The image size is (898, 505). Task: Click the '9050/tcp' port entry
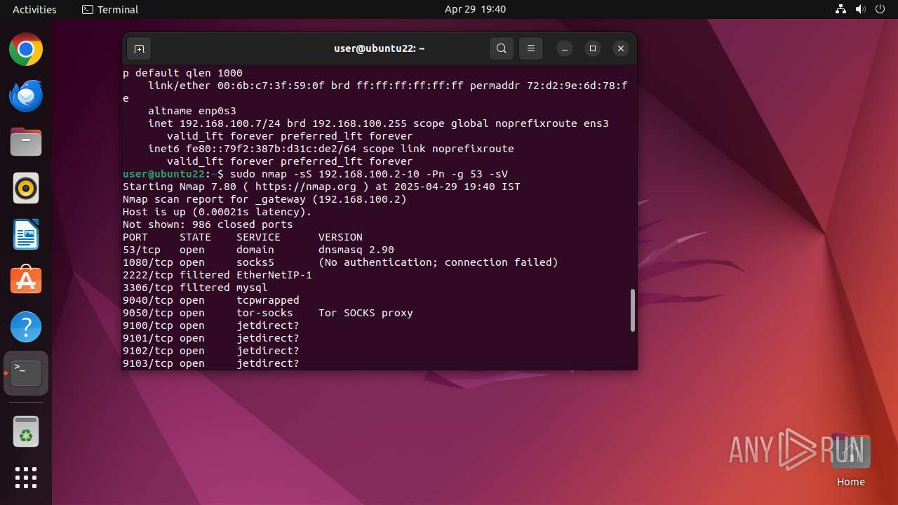click(x=148, y=313)
